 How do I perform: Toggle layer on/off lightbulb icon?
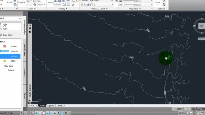[82, 5]
